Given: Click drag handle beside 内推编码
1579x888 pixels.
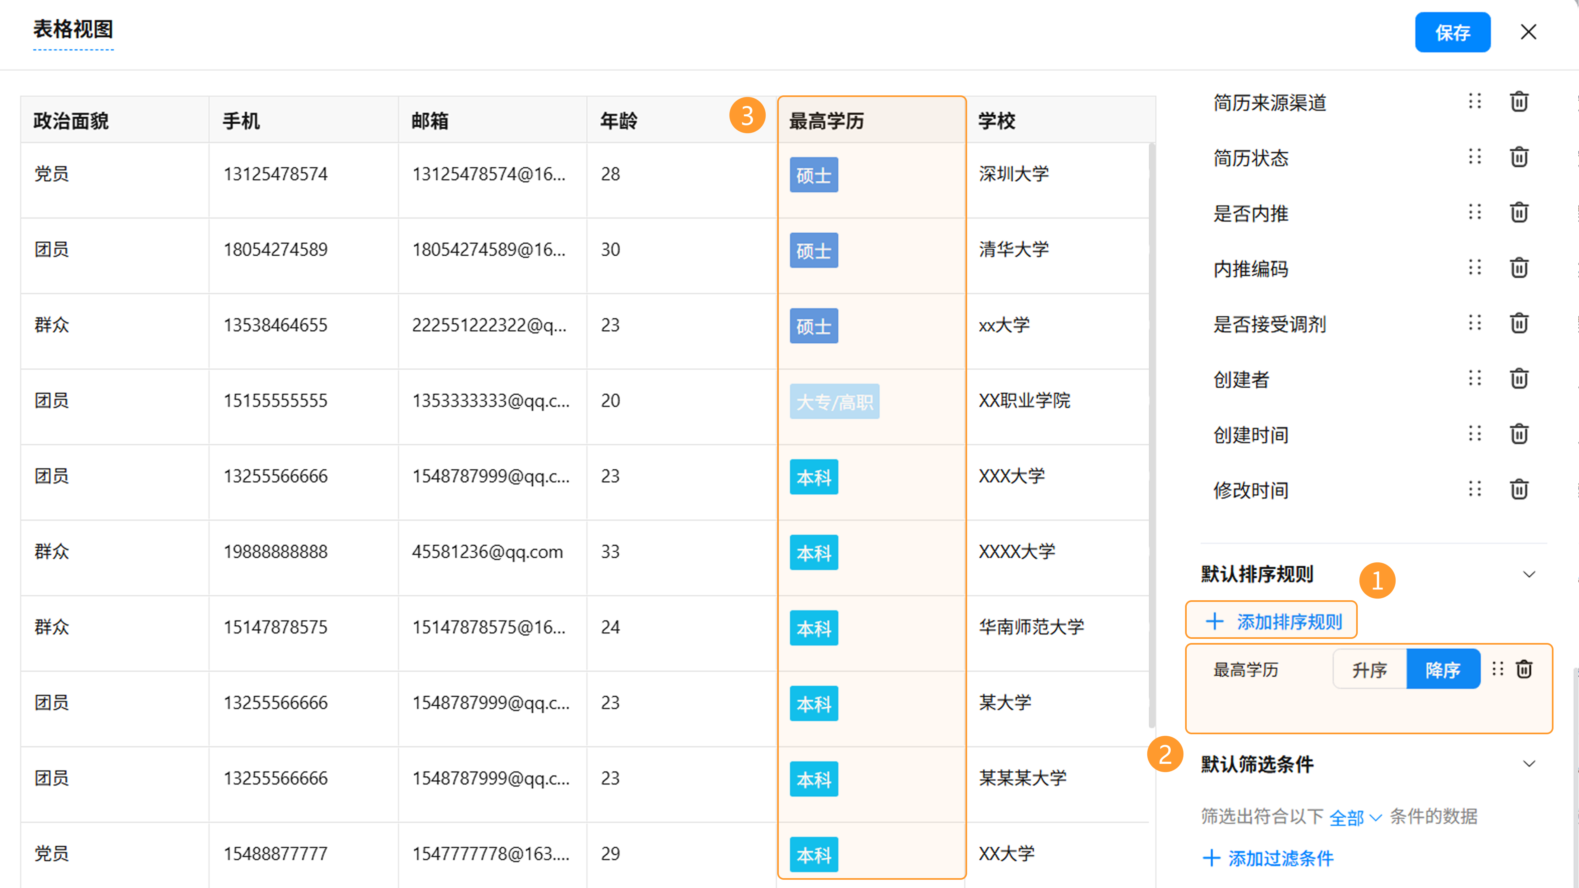Looking at the screenshot, I should (x=1474, y=268).
